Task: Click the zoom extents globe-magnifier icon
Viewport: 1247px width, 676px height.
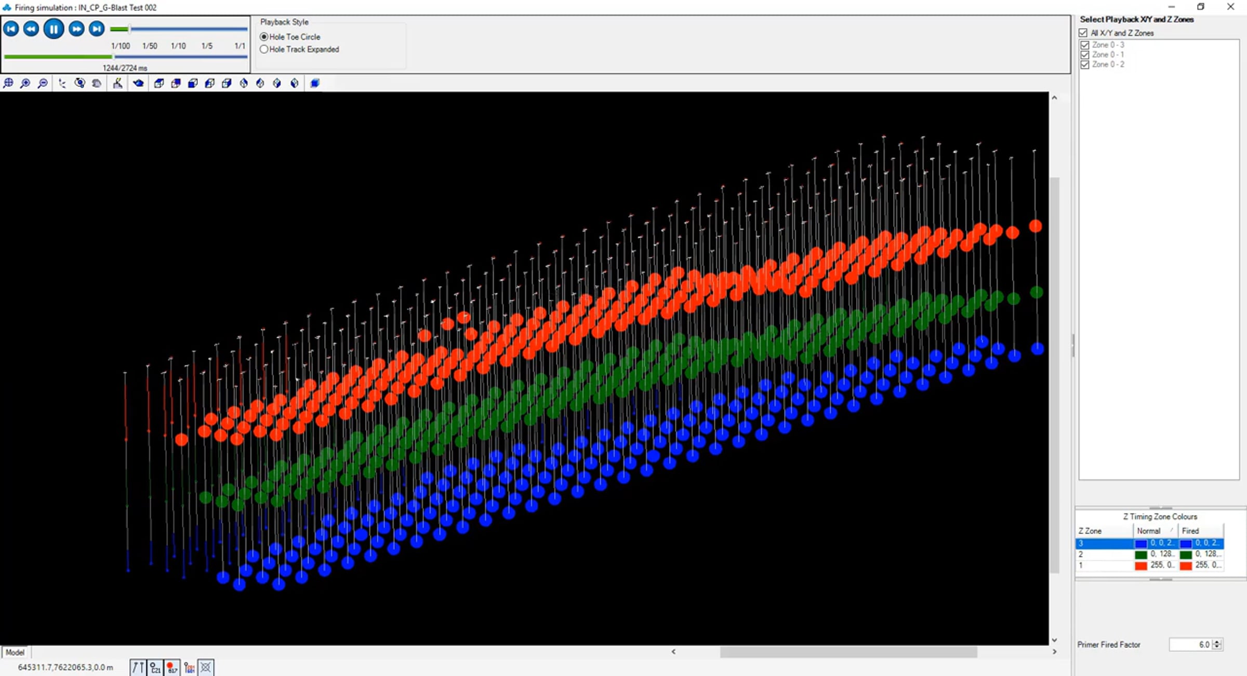Action: [x=8, y=83]
